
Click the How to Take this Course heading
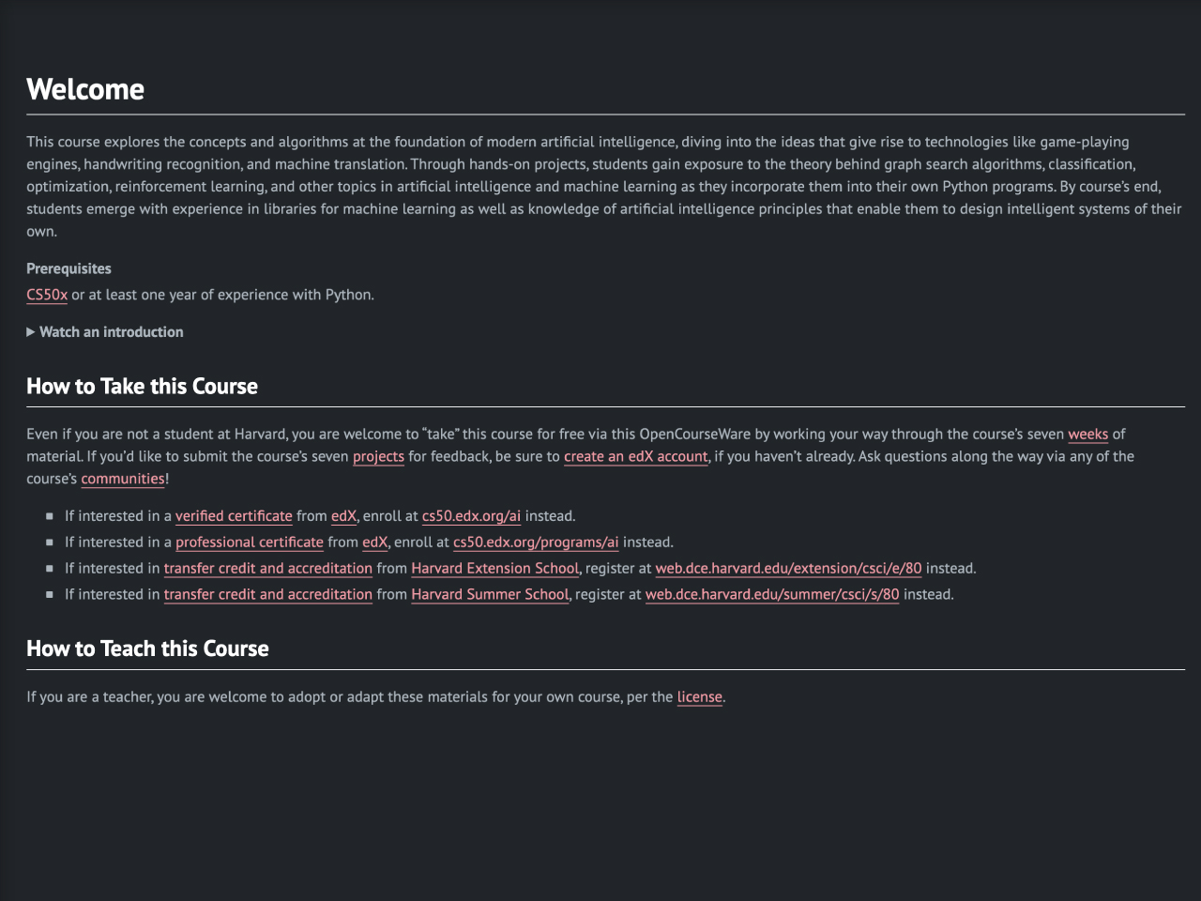pos(142,387)
